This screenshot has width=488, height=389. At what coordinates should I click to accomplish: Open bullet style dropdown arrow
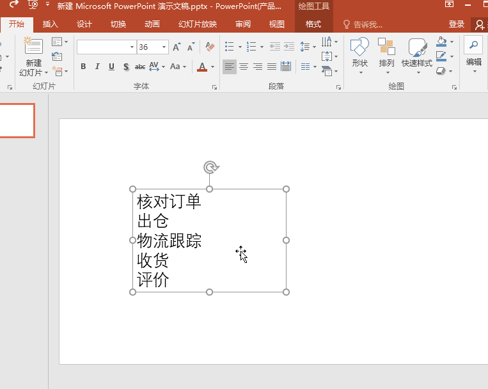click(x=240, y=47)
